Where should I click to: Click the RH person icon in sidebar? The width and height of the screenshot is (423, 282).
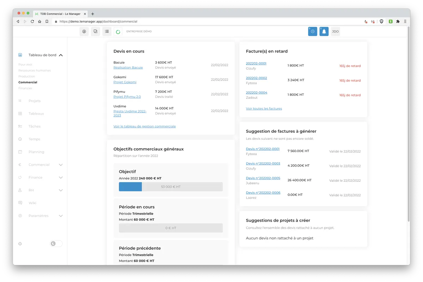point(20,190)
